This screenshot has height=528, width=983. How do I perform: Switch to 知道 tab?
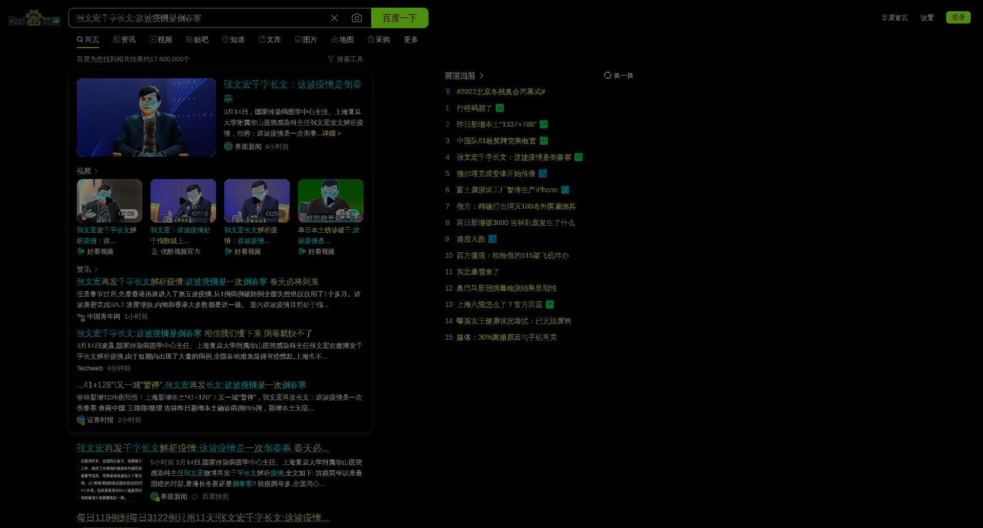pyautogui.click(x=233, y=39)
